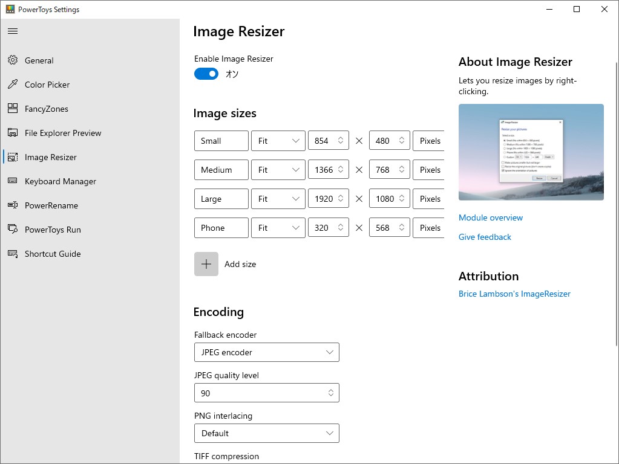Open Pixels unit dropdown for Small
619x464 pixels.
tap(429, 141)
